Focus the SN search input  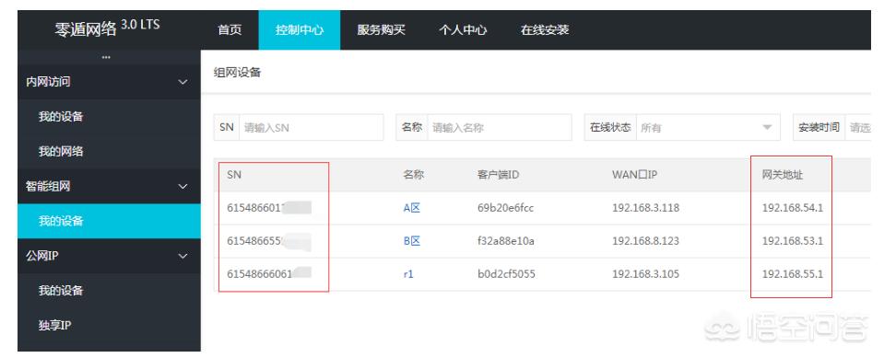(x=312, y=128)
